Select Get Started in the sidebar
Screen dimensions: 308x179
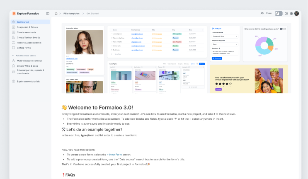coord(30,22)
